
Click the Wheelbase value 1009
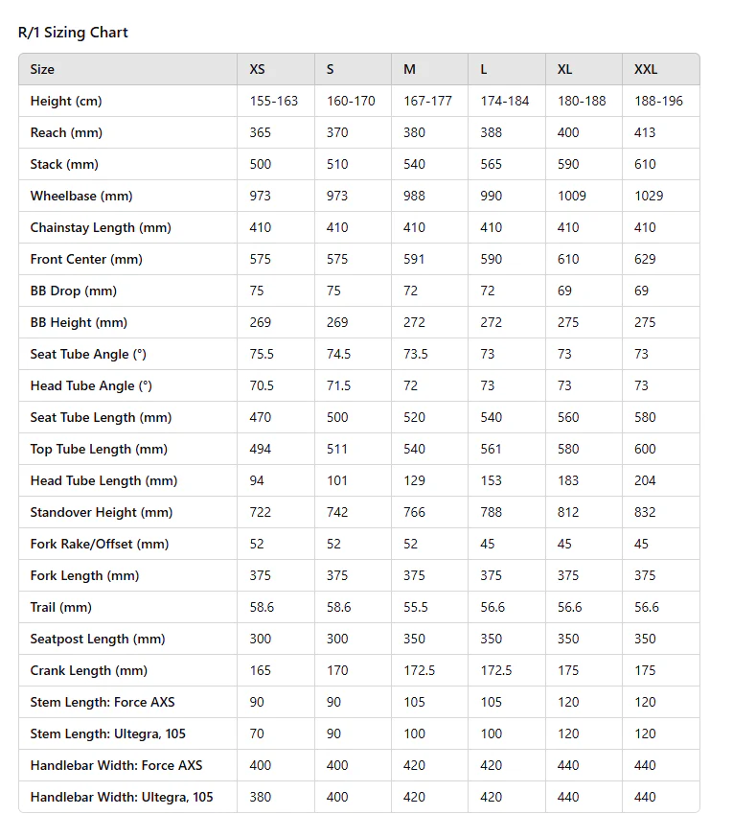pos(572,196)
